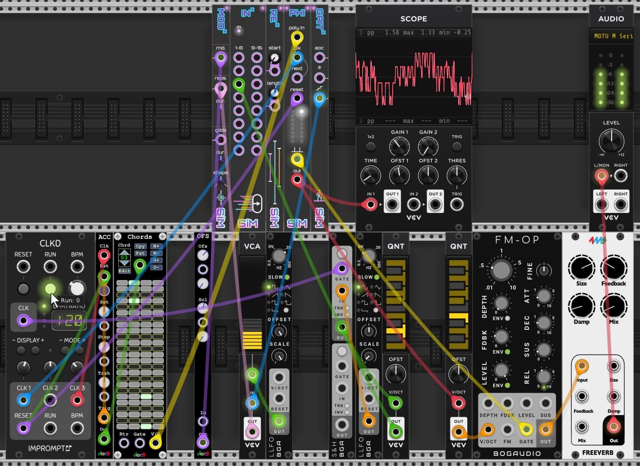Click the RESET input jack on CLKD
The image size is (640, 466).
coord(23,266)
